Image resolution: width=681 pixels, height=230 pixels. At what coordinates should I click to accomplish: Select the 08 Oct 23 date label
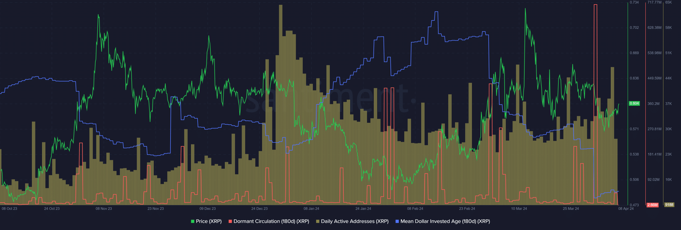click(9, 209)
